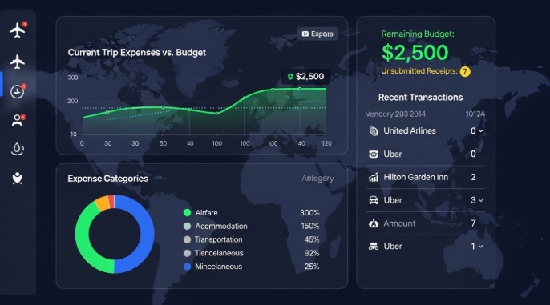
Task: Click the chart icon beside Hilton Garden Inn
Action: coord(374,177)
